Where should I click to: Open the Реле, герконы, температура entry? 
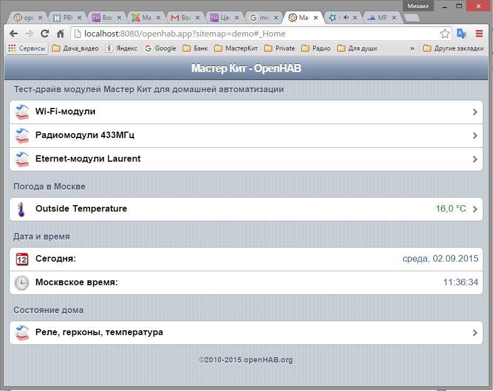pyautogui.click(x=99, y=332)
